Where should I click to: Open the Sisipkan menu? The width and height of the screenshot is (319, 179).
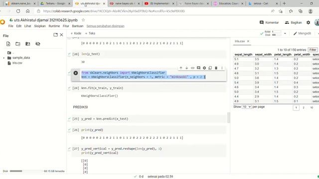(40, 26)
